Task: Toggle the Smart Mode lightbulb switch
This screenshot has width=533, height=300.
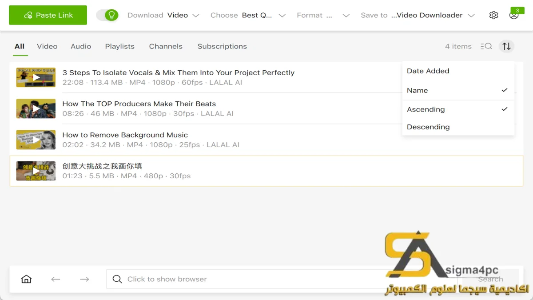Action: (x=107, y=15)
